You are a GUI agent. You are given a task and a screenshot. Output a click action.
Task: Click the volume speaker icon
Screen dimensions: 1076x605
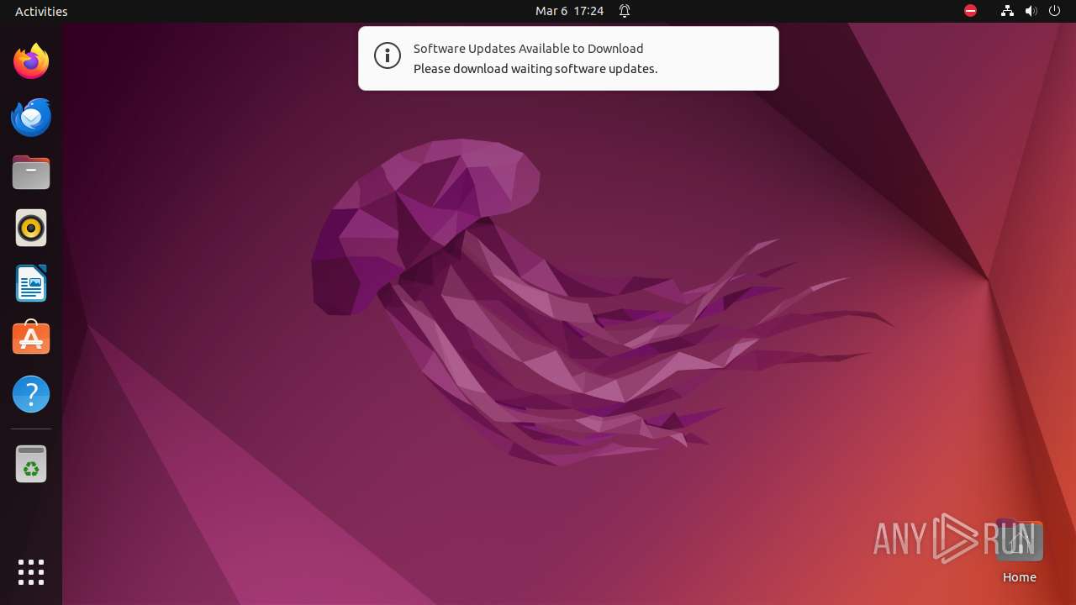[1031, 11]
